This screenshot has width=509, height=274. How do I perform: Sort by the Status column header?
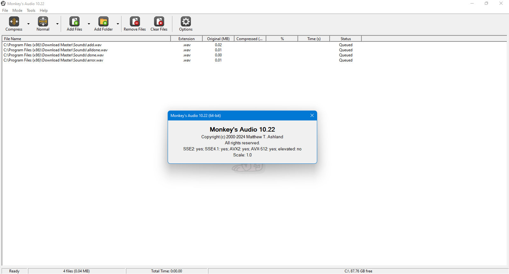tap(345, 39)
